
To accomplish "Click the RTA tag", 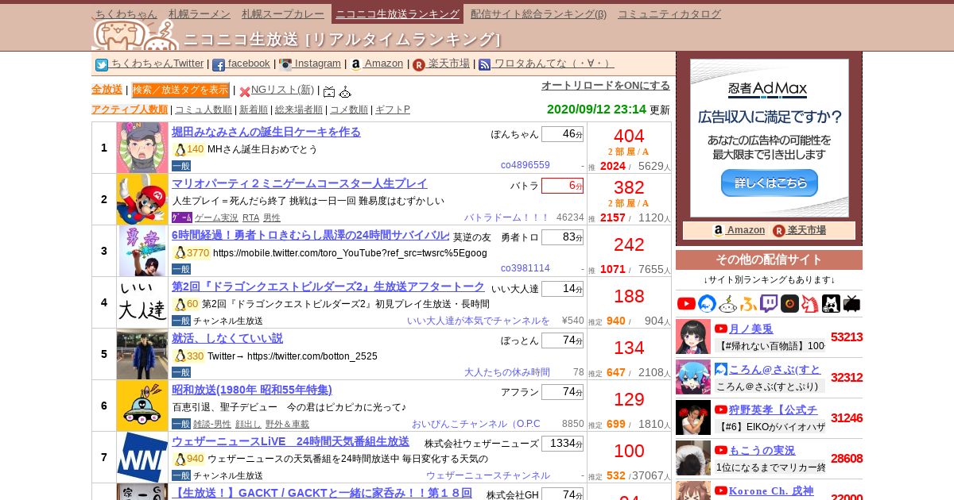I will point(251,217).
